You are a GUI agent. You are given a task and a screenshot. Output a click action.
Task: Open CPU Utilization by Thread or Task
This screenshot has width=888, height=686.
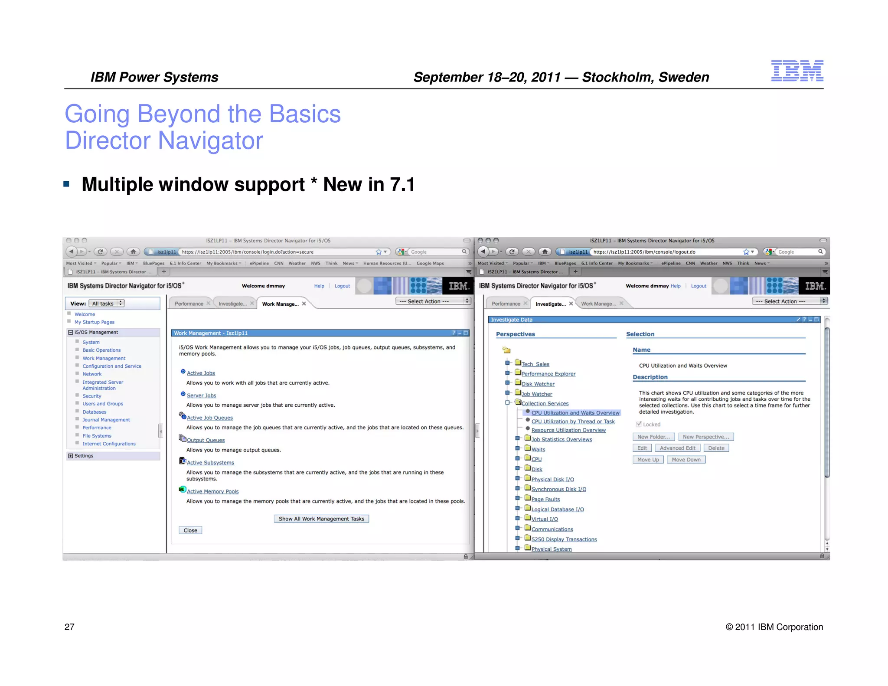(x=573, y=421)
